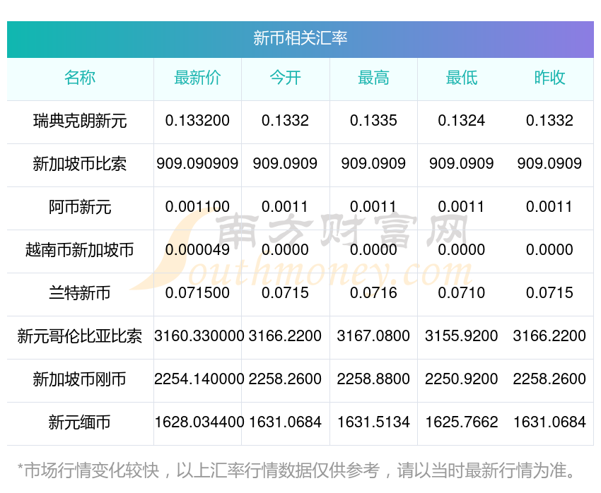The width and height of the screenshot is (601, 493).
Task: Click 越南币新加坡币 今开 value 0.0000
Action: [285, 250]
